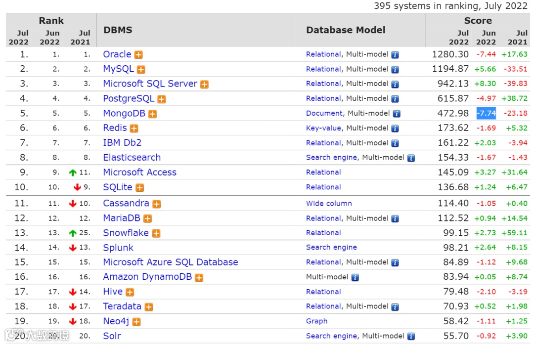Image resolution: width=534 pixels, height=345 pixels.
Task: Click the plus icon beside Microsoft SQL Server
Action: [204, 85]
